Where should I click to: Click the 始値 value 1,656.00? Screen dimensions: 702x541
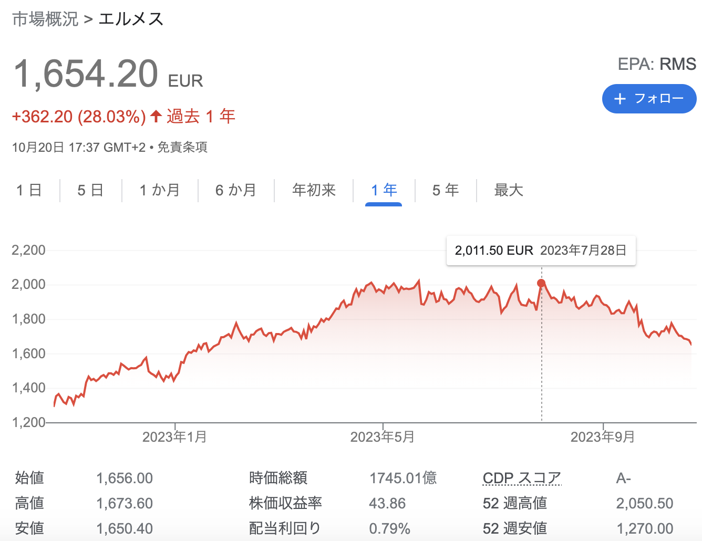click(125, 478)
